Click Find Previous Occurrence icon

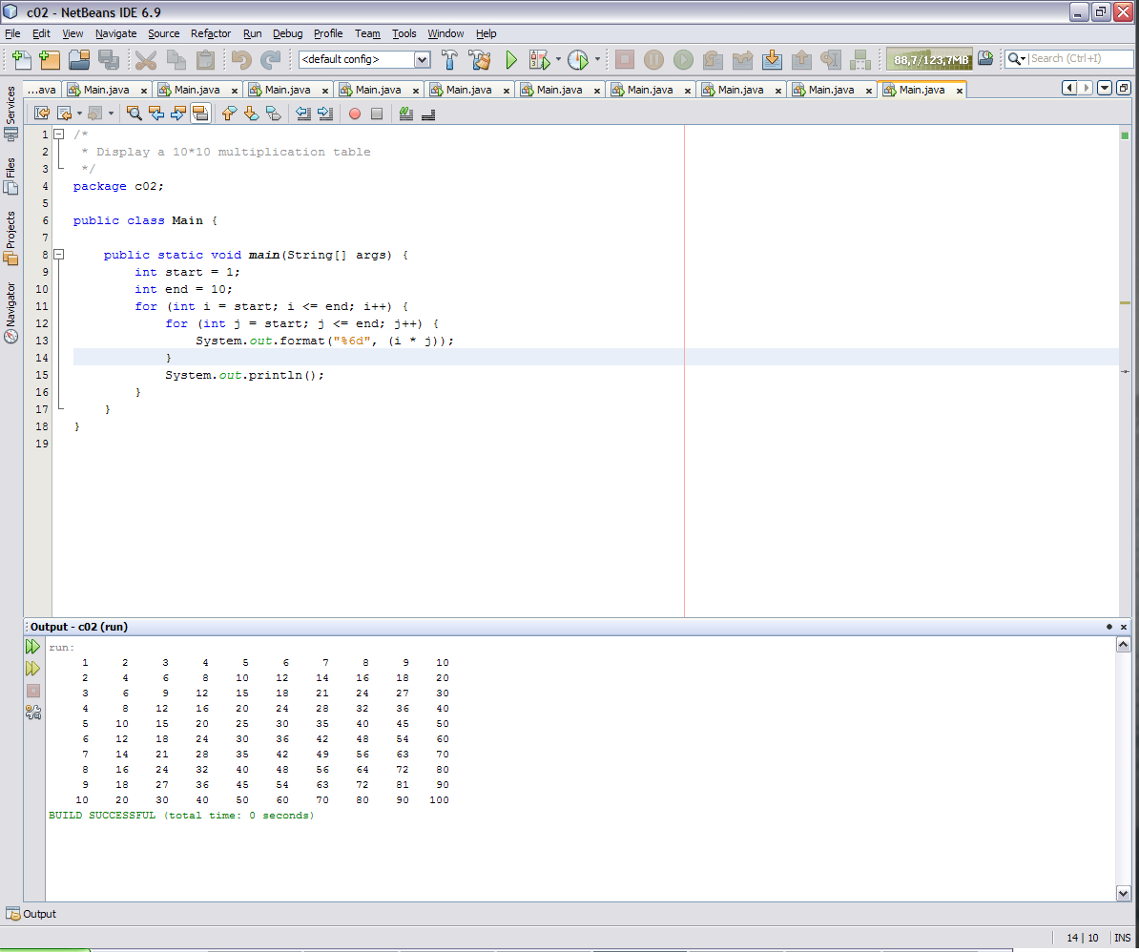coord(156,114)
